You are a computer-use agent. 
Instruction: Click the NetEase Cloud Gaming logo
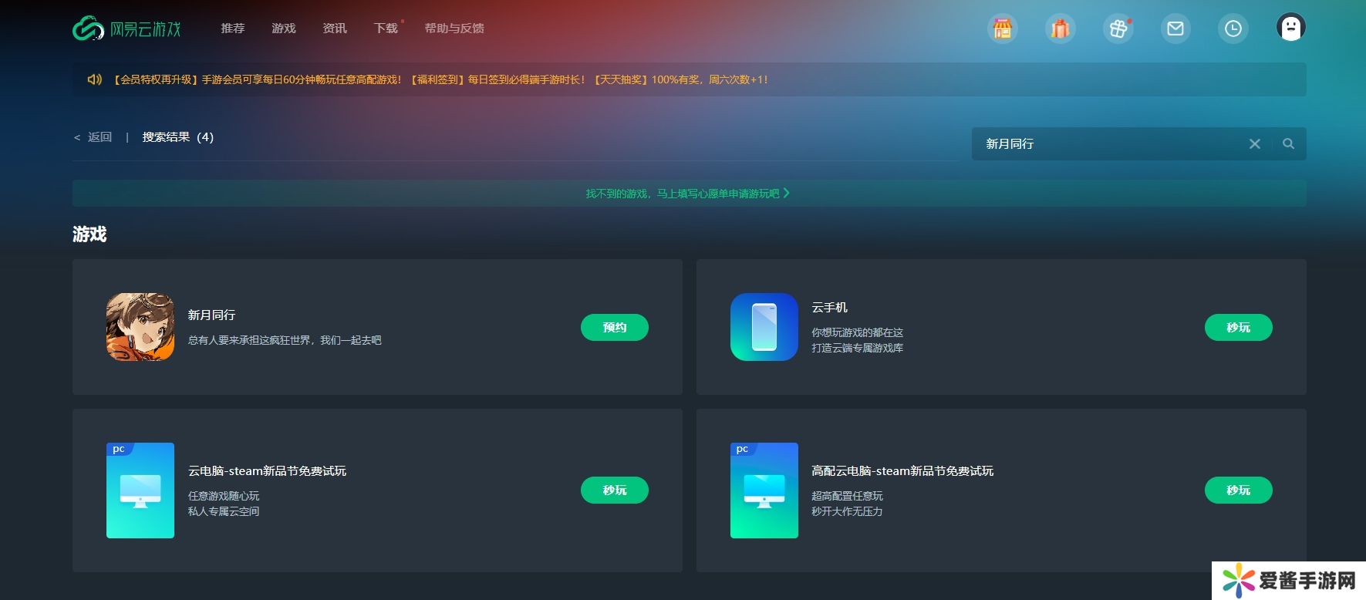click(x=126, y=29)
